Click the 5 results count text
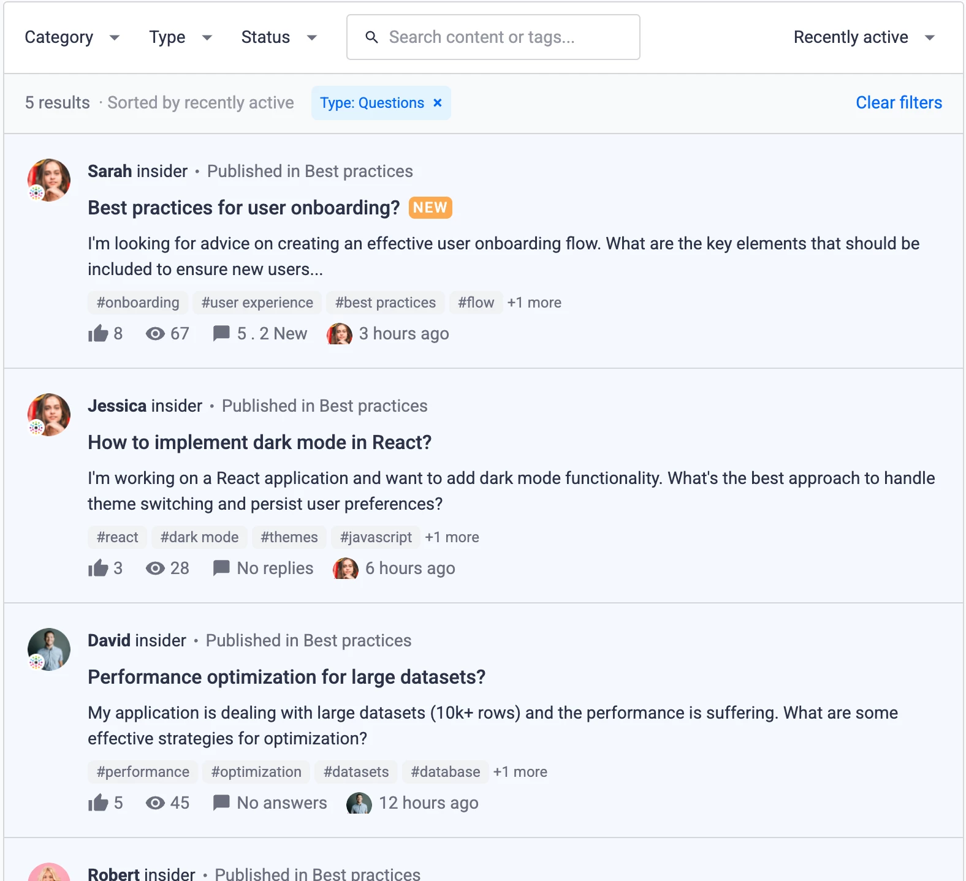This screenshot has height=881, width=966. 58,103
